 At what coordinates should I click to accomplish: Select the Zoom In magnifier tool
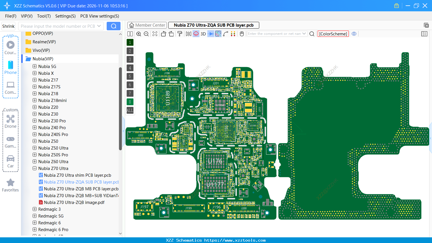(139, 34)
